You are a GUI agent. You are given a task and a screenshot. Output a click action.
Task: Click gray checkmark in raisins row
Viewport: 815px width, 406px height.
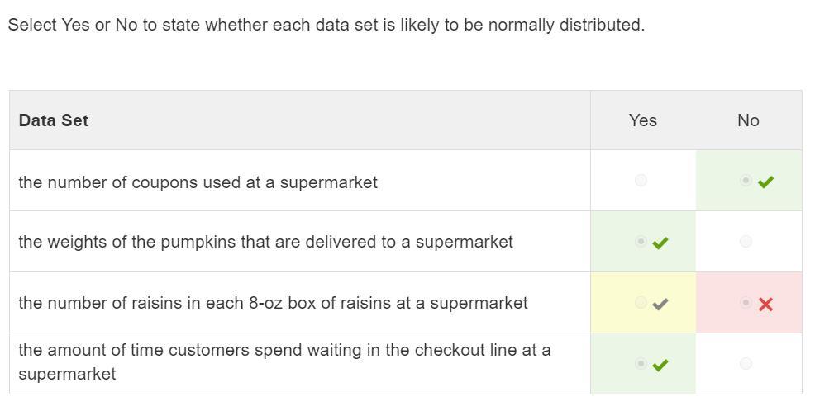[x=660, y=304]
